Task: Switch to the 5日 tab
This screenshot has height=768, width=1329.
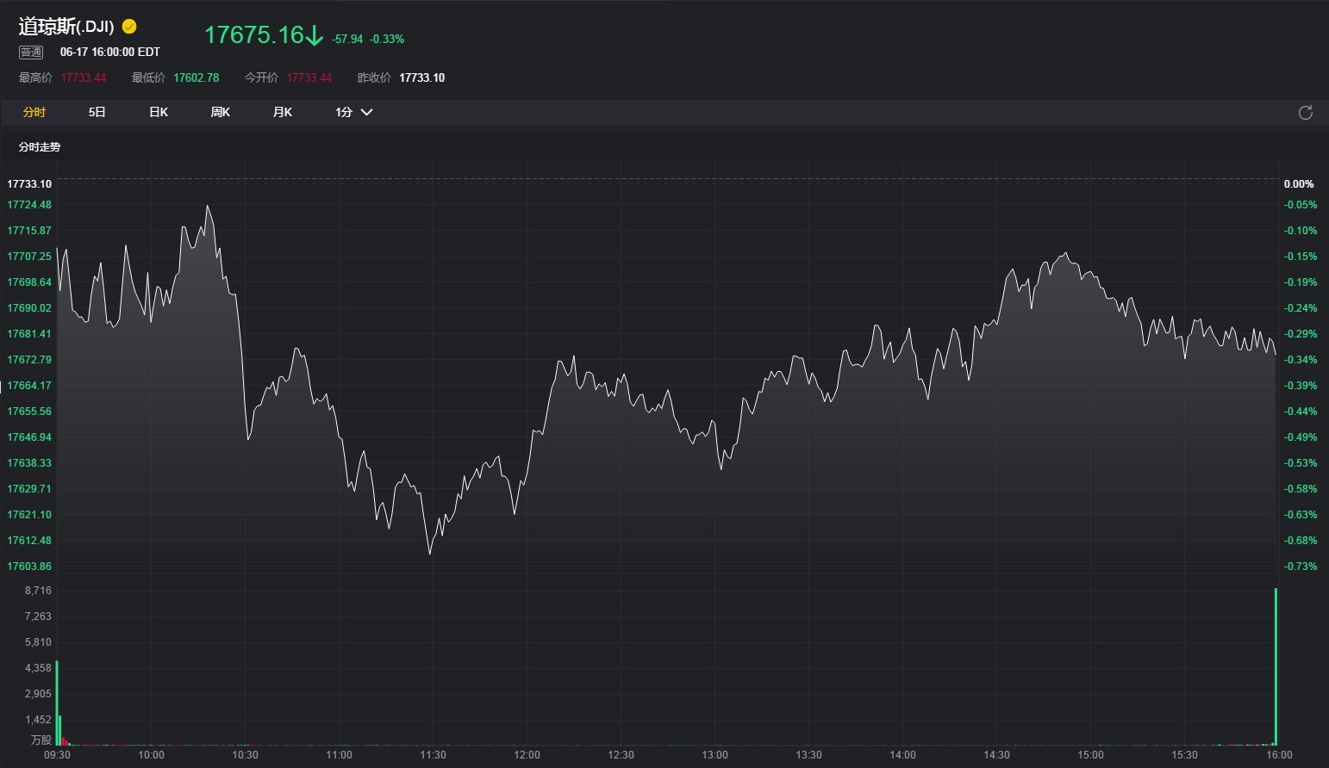Action: pyautogui.click(x=97, y=112)
